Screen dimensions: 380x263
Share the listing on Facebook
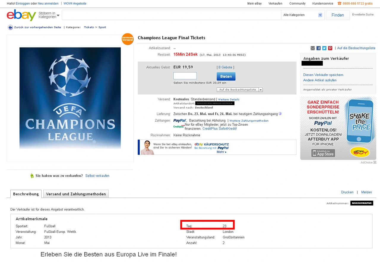click(x=319, y=48)
